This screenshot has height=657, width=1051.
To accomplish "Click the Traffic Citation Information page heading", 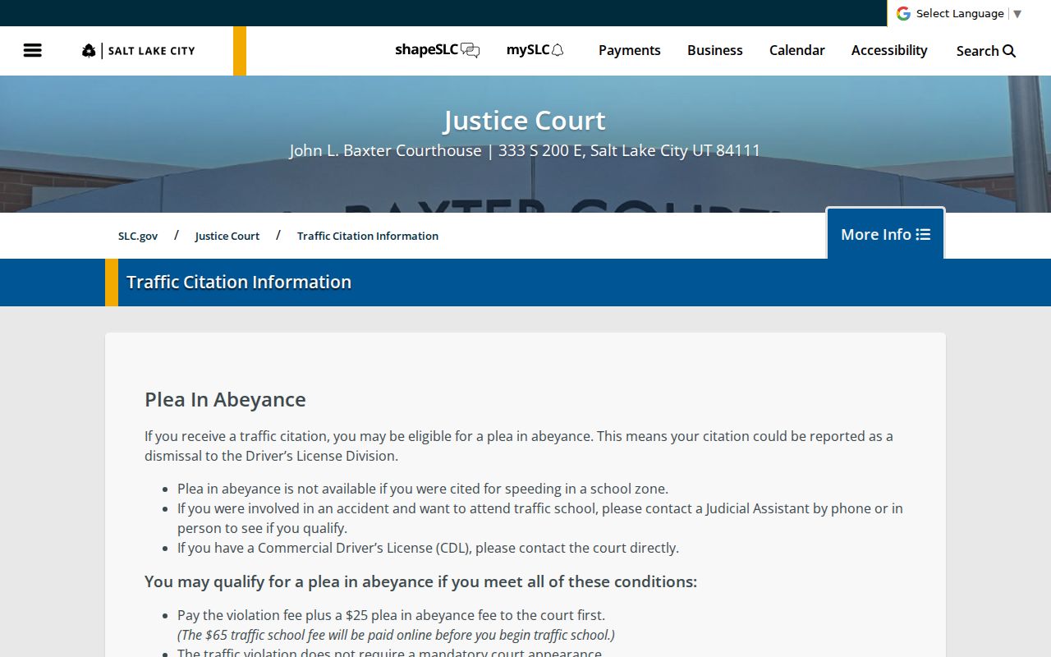I will (x=239, y=282).
